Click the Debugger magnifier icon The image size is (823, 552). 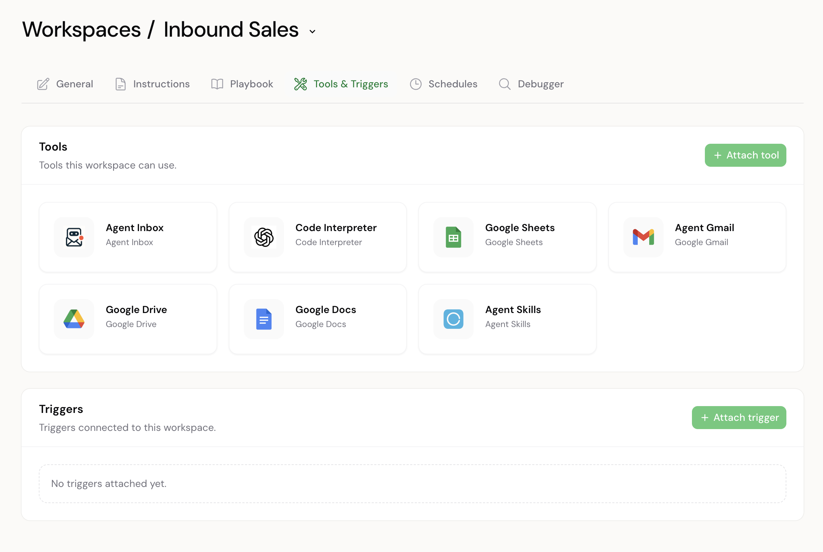[504, 84]
